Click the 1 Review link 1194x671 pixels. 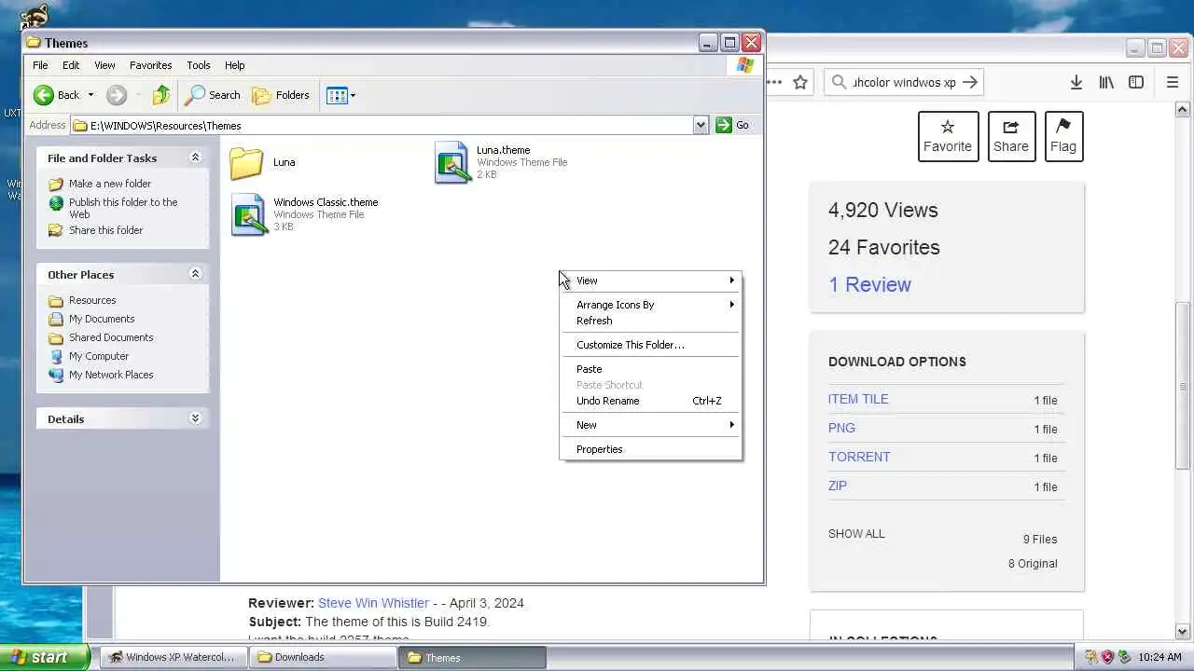869,285
